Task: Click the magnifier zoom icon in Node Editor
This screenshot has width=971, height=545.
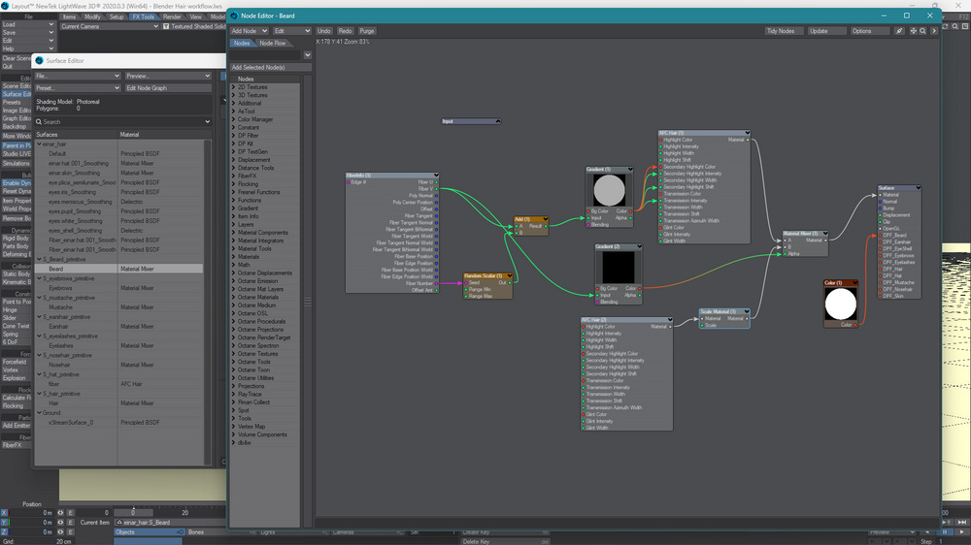Action: click(922, 31)
